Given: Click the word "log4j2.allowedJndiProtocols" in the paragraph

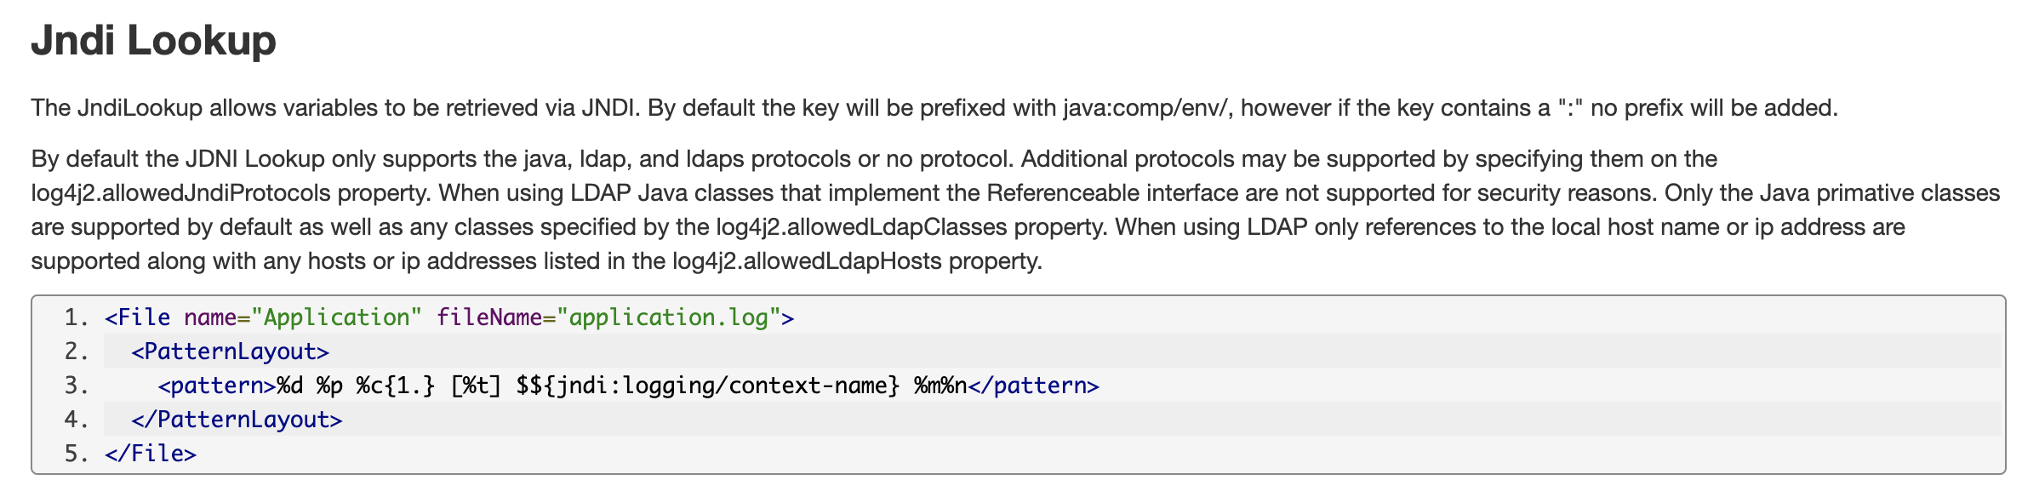Looking at the screenshot, I should 180,193.
